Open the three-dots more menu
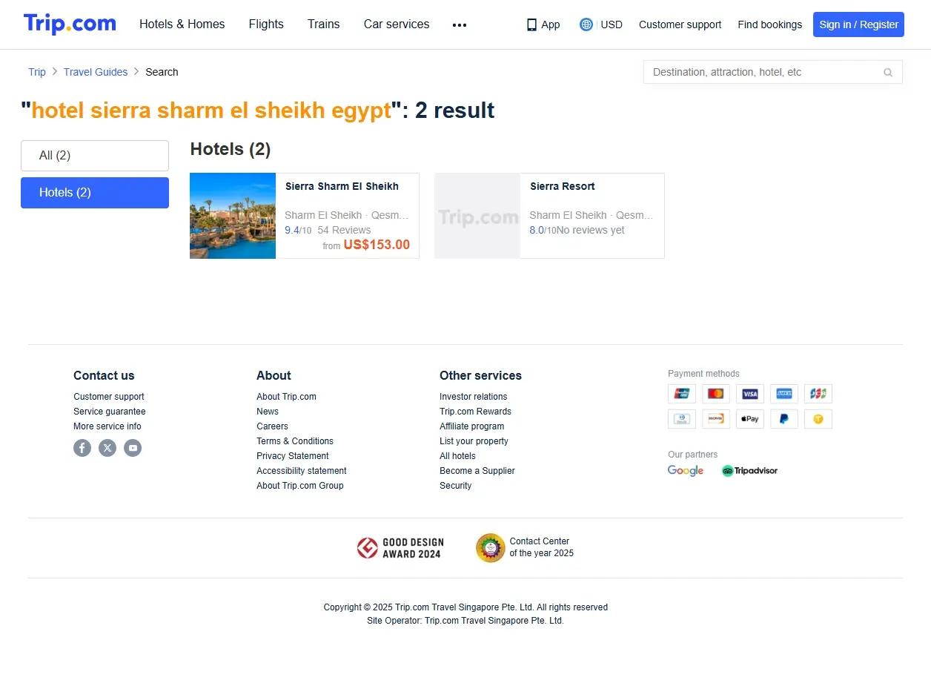931x683 pixels. click(460, 24)
